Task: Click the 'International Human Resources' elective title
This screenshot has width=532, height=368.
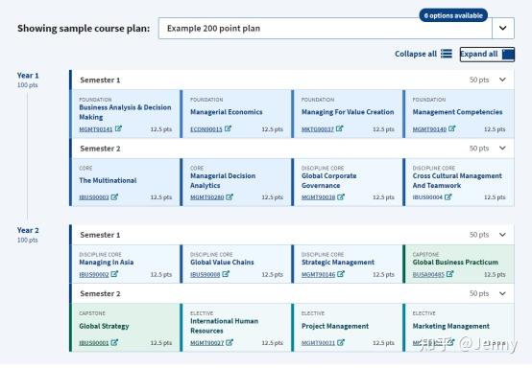Action: point(225,326)
